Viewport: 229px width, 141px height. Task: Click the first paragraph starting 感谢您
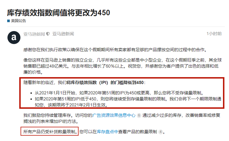pyautogui.click(x=116, y=50)
